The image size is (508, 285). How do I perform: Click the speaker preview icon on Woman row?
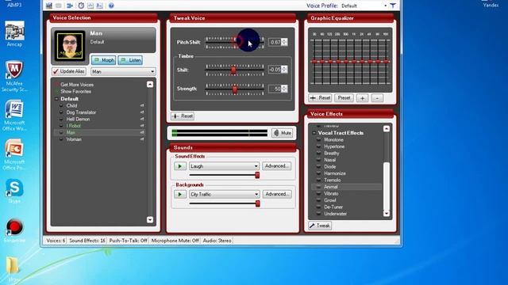142,139
